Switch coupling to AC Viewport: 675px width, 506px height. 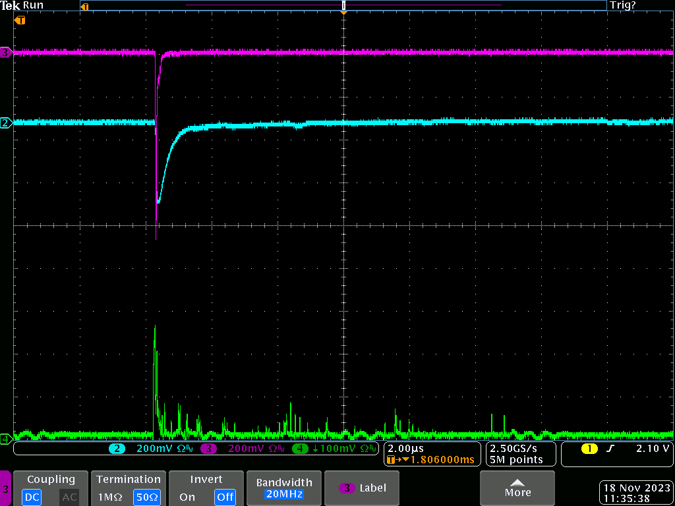69,497
